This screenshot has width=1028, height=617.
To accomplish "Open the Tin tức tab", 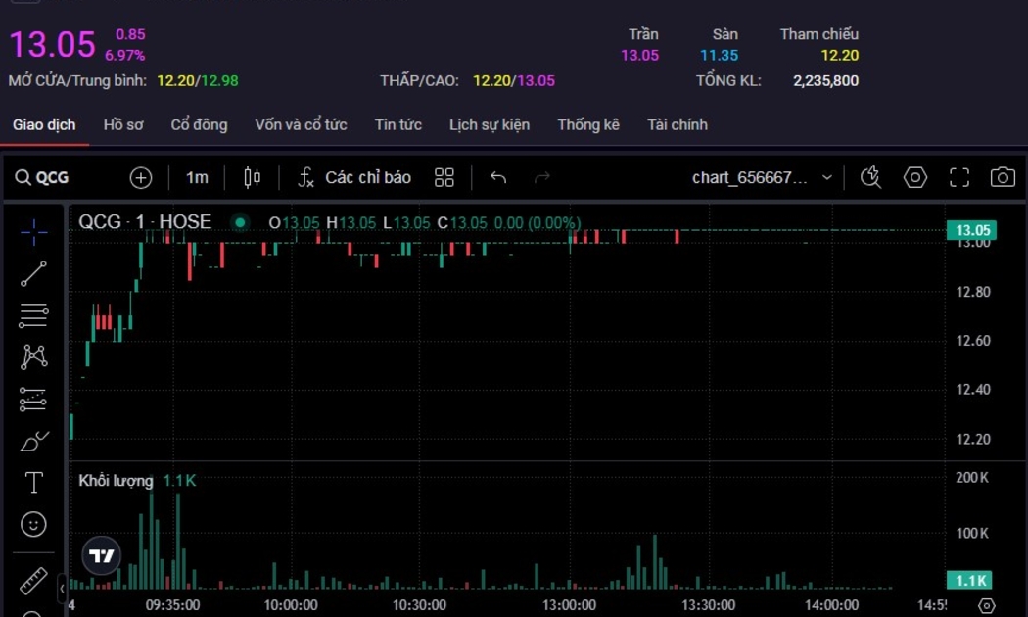I will [397, 124].
